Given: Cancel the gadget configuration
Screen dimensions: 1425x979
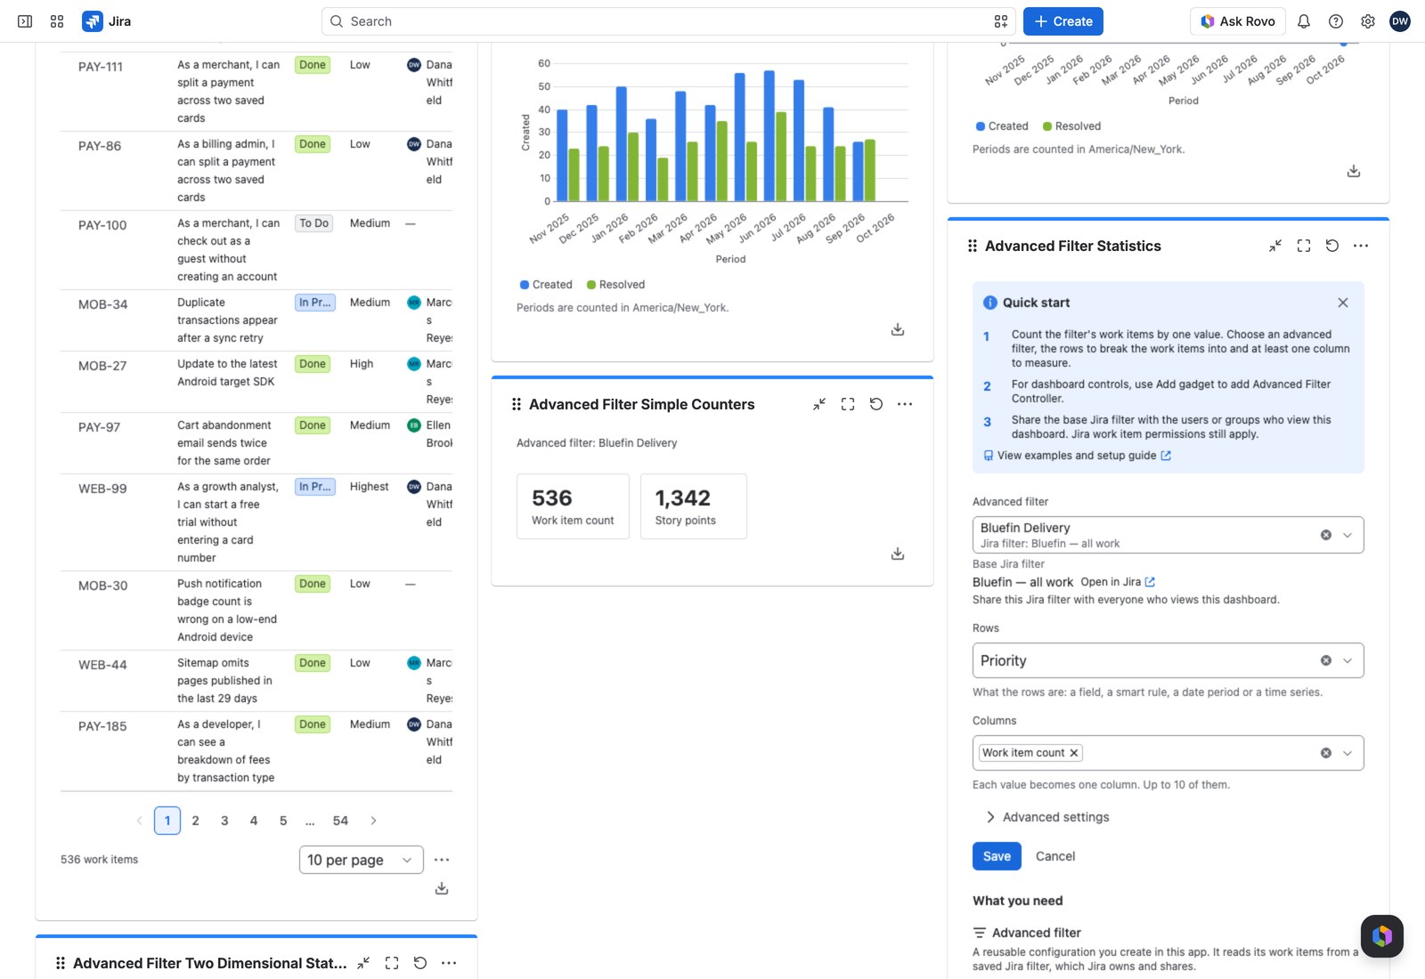Looking at the screenshot, I should click(x=1055, y=856).
